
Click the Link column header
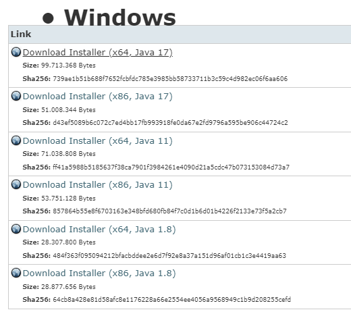click(21, 34)
